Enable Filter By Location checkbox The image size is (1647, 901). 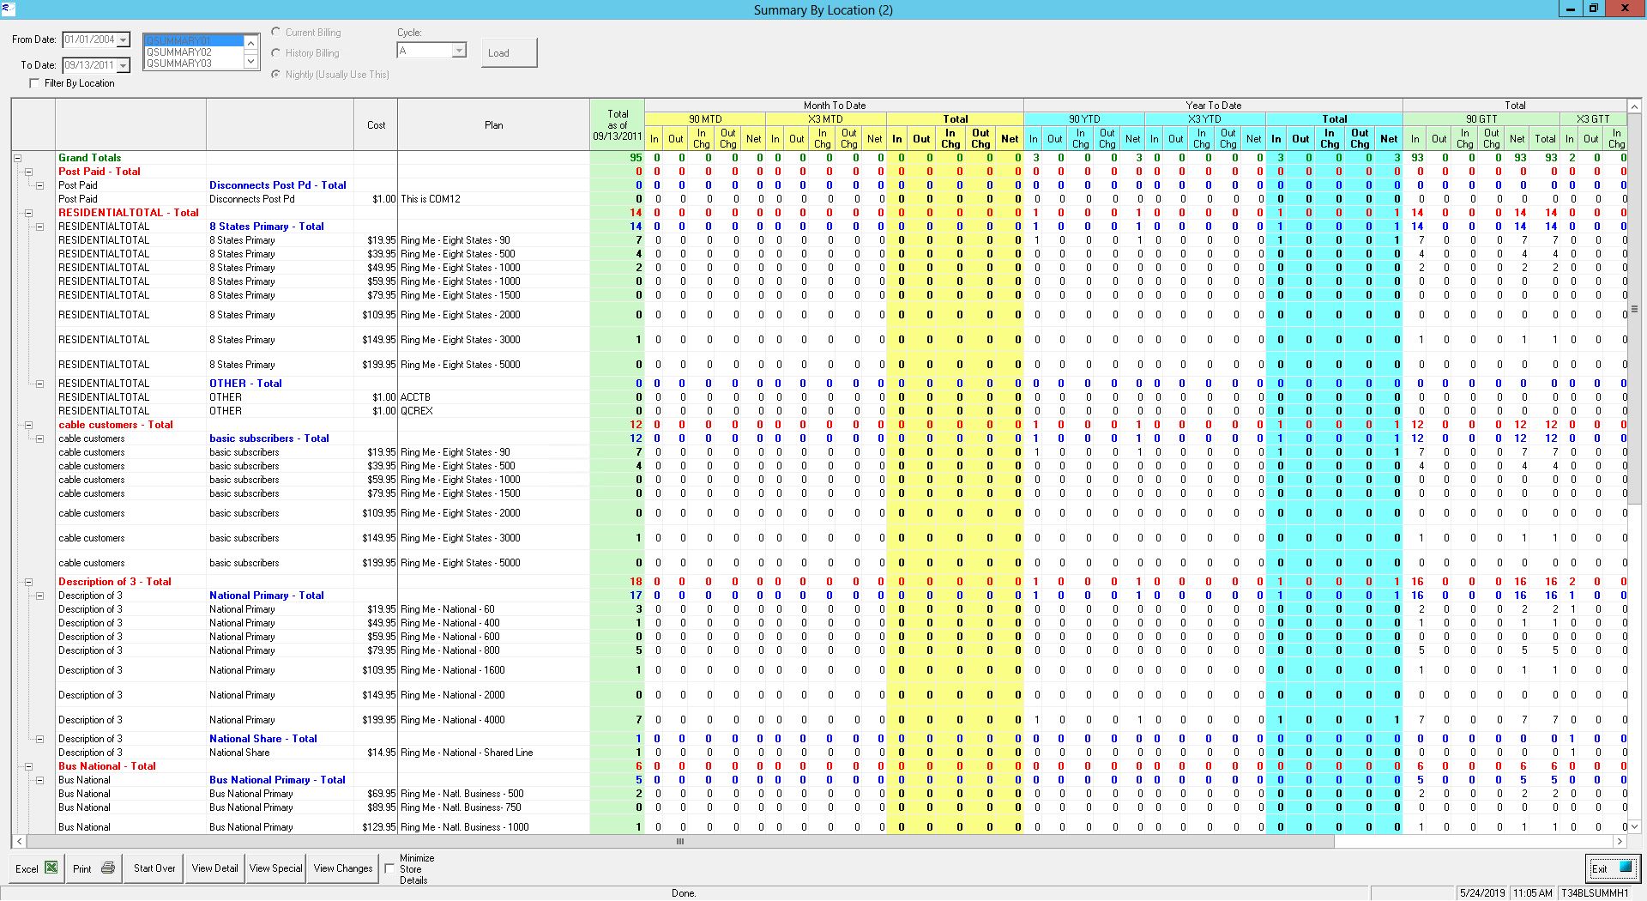click(34, 83)
